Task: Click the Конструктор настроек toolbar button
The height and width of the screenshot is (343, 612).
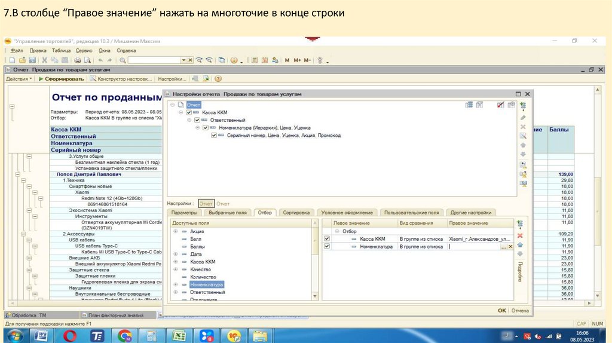Action: [x=120, y=79]
